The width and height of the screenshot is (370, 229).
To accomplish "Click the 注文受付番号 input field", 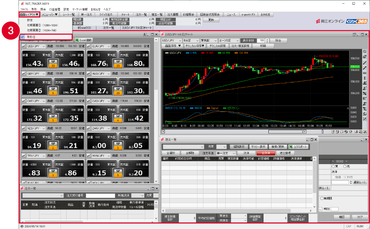I will (100, 195).
